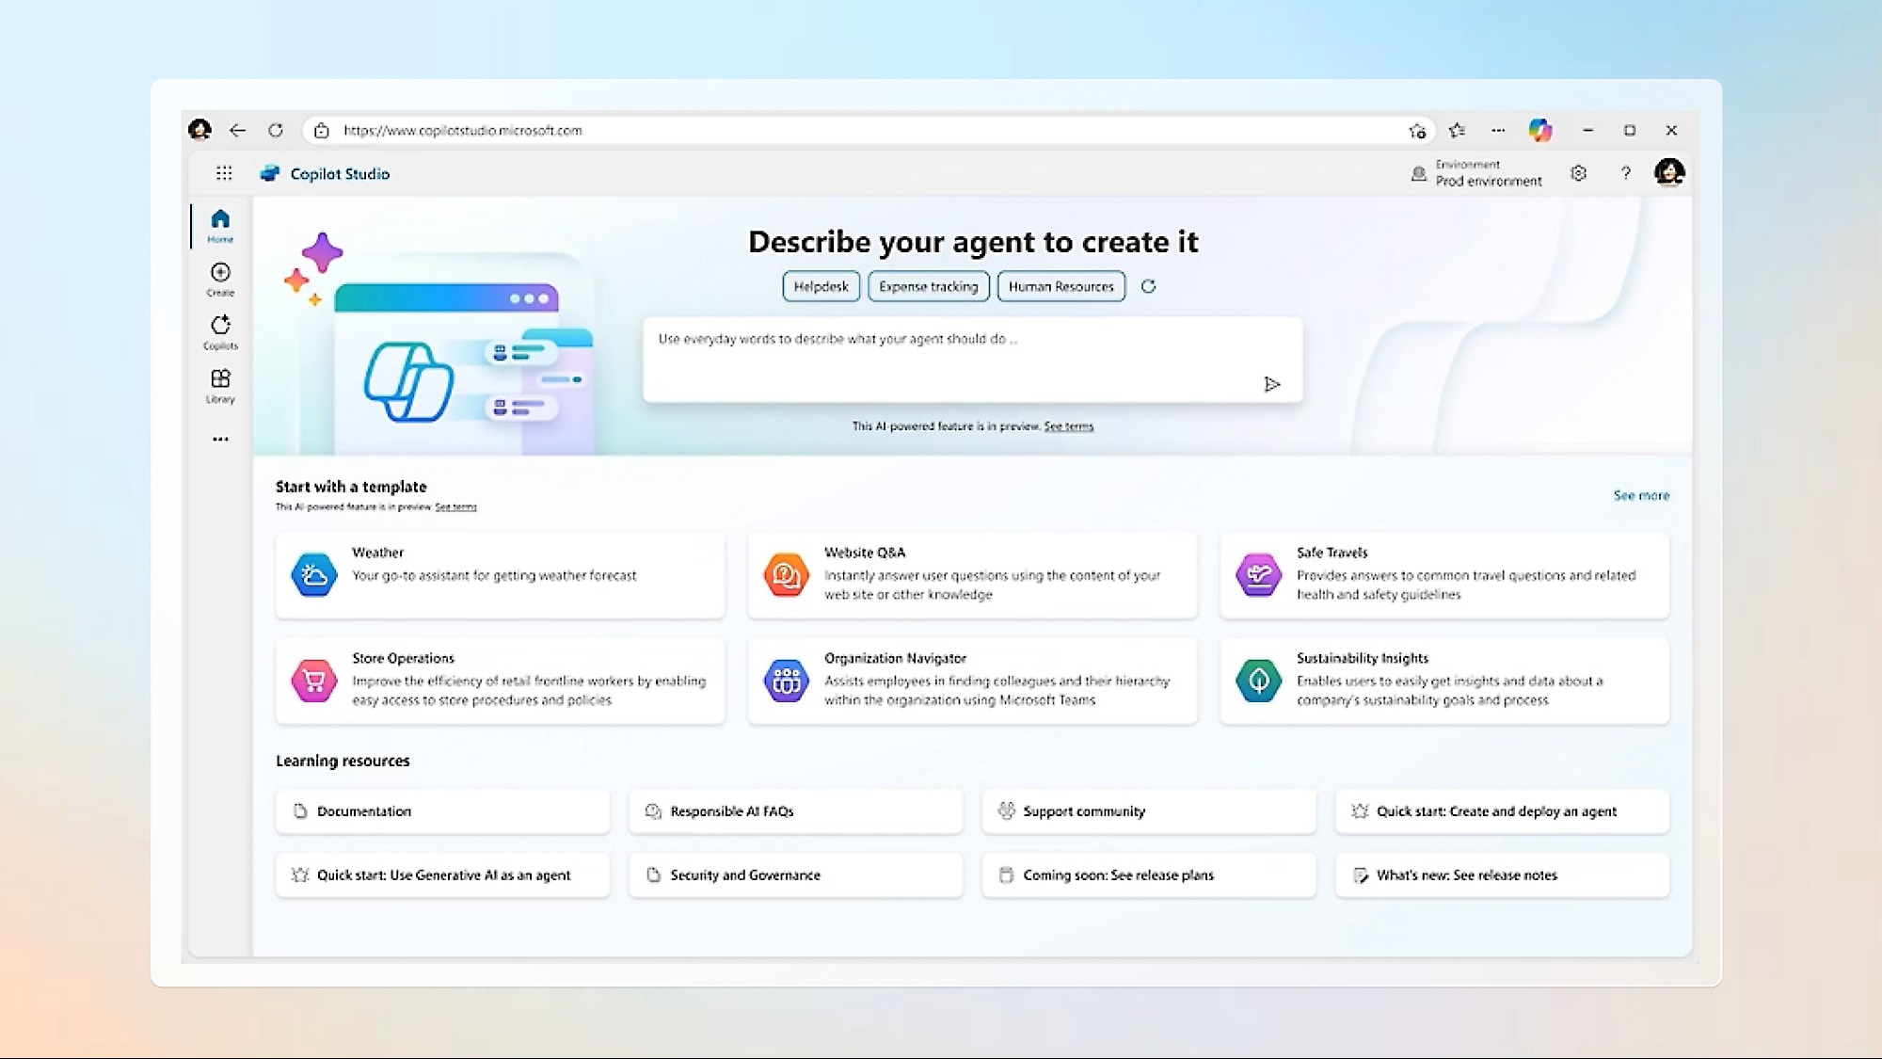Screen dimensions: 1882x1059
Task: Click the 'Start with a template' heading
Action: tap(351, 487)
